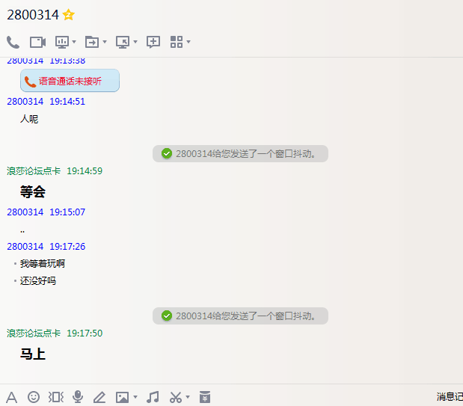Viewport: 463px width, 406px height.
Task: Click the music note icon
Action: tap(153, 397)
